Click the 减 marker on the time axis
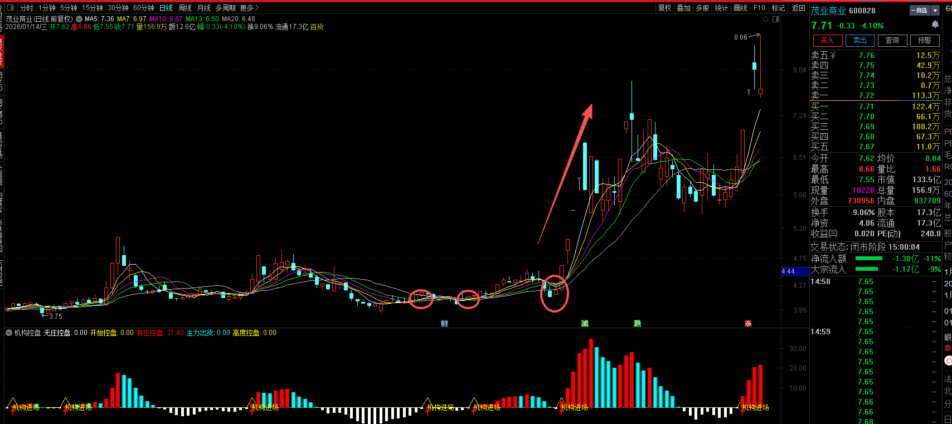Screen dimensions: 952x424 585,323
